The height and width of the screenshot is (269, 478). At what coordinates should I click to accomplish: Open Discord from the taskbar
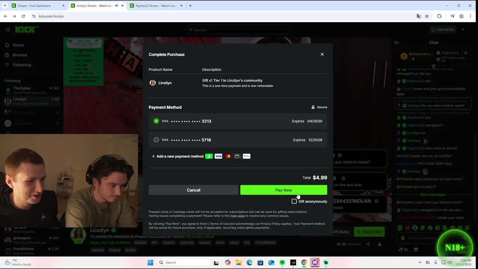click(x=315, y=262)
